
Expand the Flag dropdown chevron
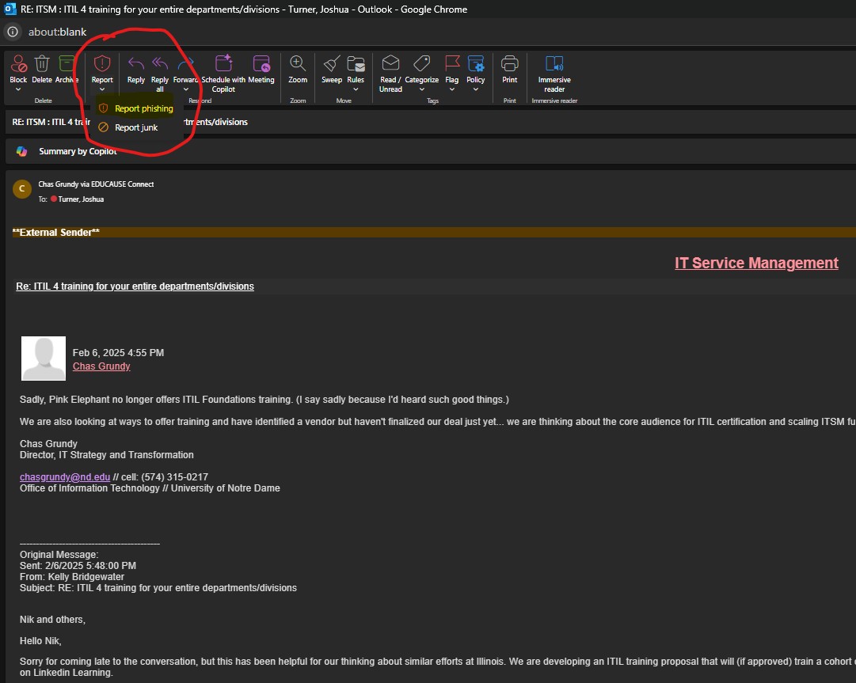point(452,89)
